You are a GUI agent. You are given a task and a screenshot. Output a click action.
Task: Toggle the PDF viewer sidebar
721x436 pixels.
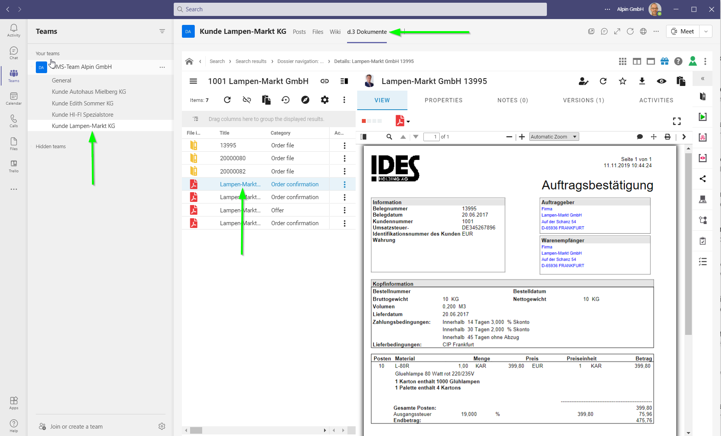(x=363, y=137)
